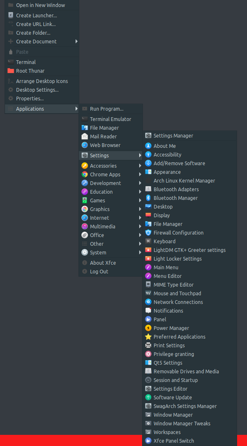The width and height of the screenshot is (247, 446).
Task: Open the Appearance settings
Action: point(166,172)
